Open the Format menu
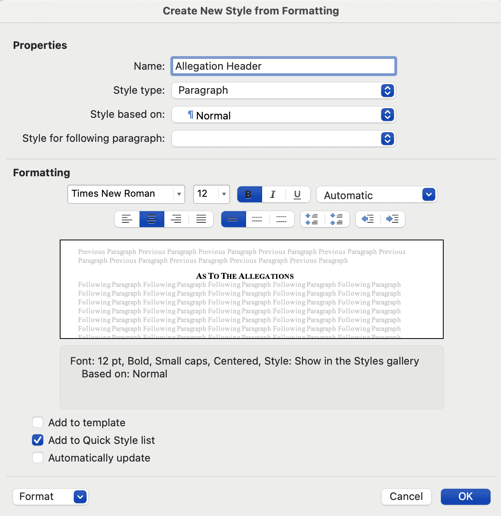The width and height of the screenshot is (501, 516). coord(50,496)
